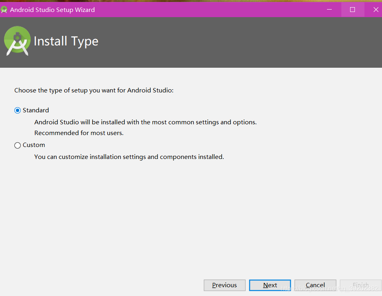This screenshot has height=296, width=382.
Task: Click 'Android Studio will be installed' description
Action: pos(146,122)
